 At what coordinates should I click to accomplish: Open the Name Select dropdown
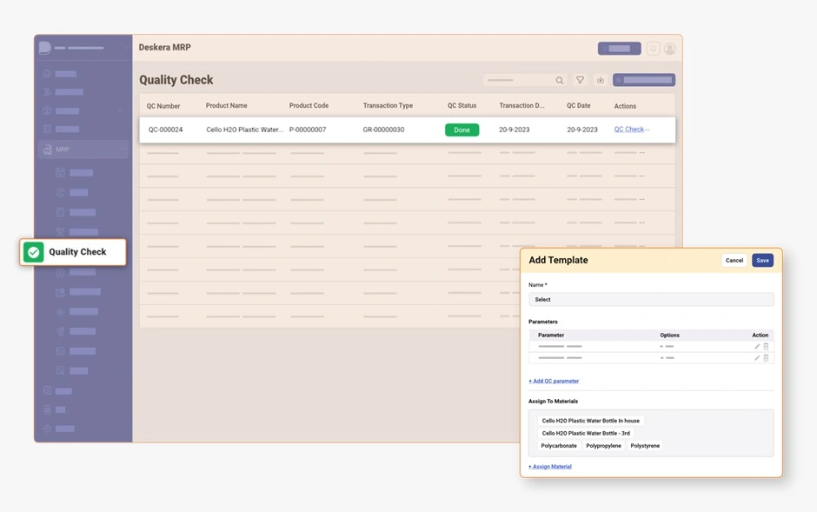click(650, 299)
